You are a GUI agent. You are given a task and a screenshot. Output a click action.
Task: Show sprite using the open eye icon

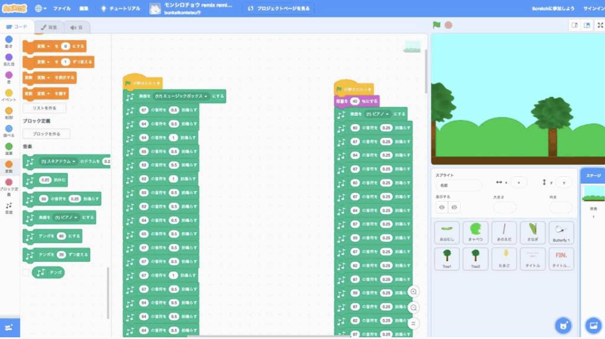[442, 207]
